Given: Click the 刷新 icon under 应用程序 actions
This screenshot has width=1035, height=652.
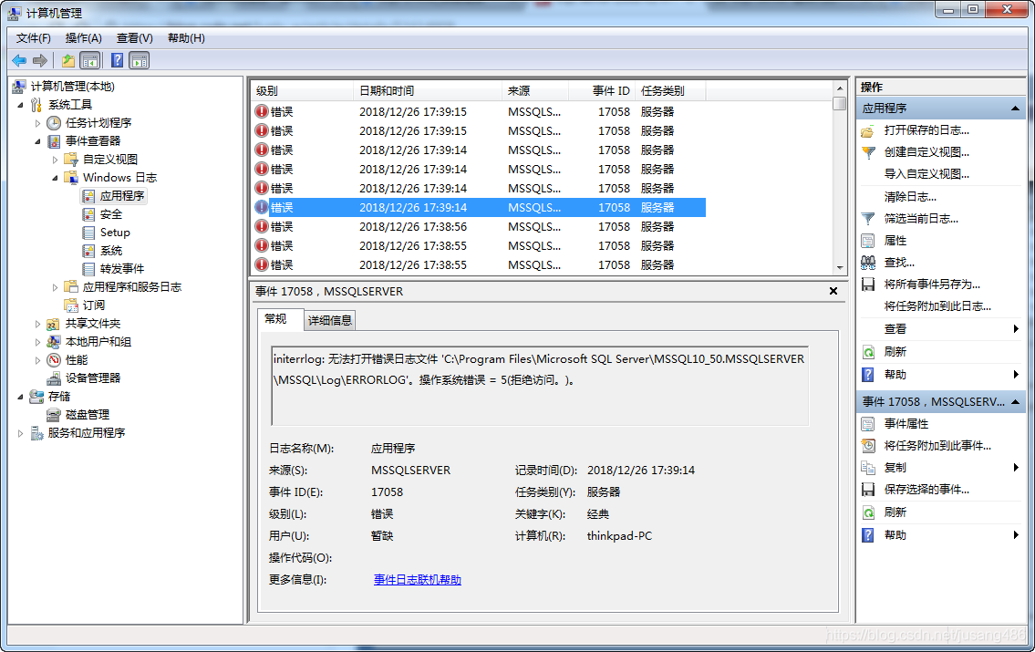Looking at the screenshot, I should [868, 352].
